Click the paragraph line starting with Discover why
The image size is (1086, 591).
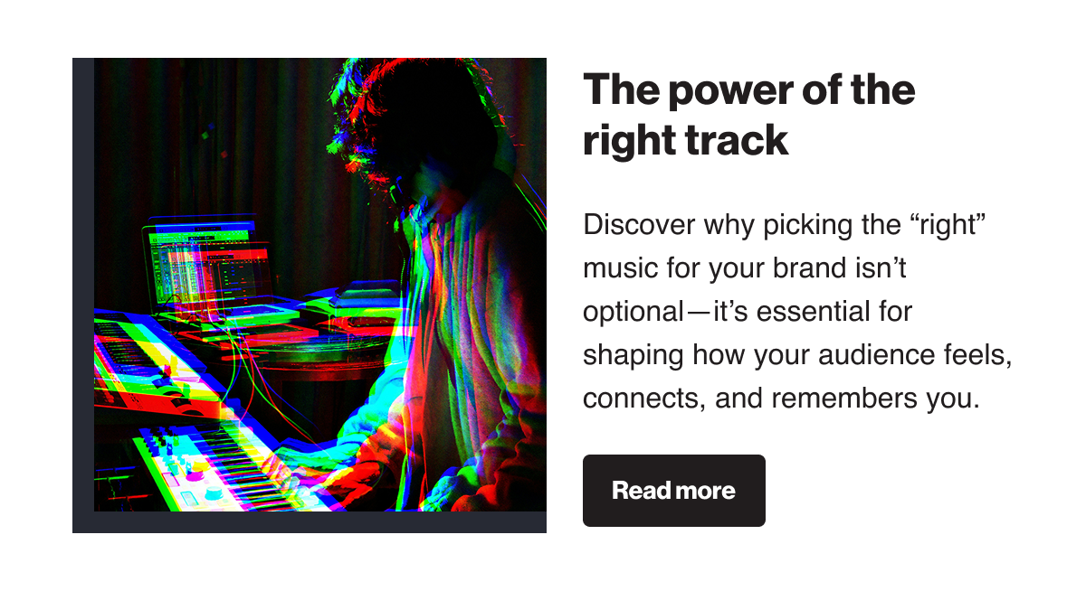(x=784, y=225)
